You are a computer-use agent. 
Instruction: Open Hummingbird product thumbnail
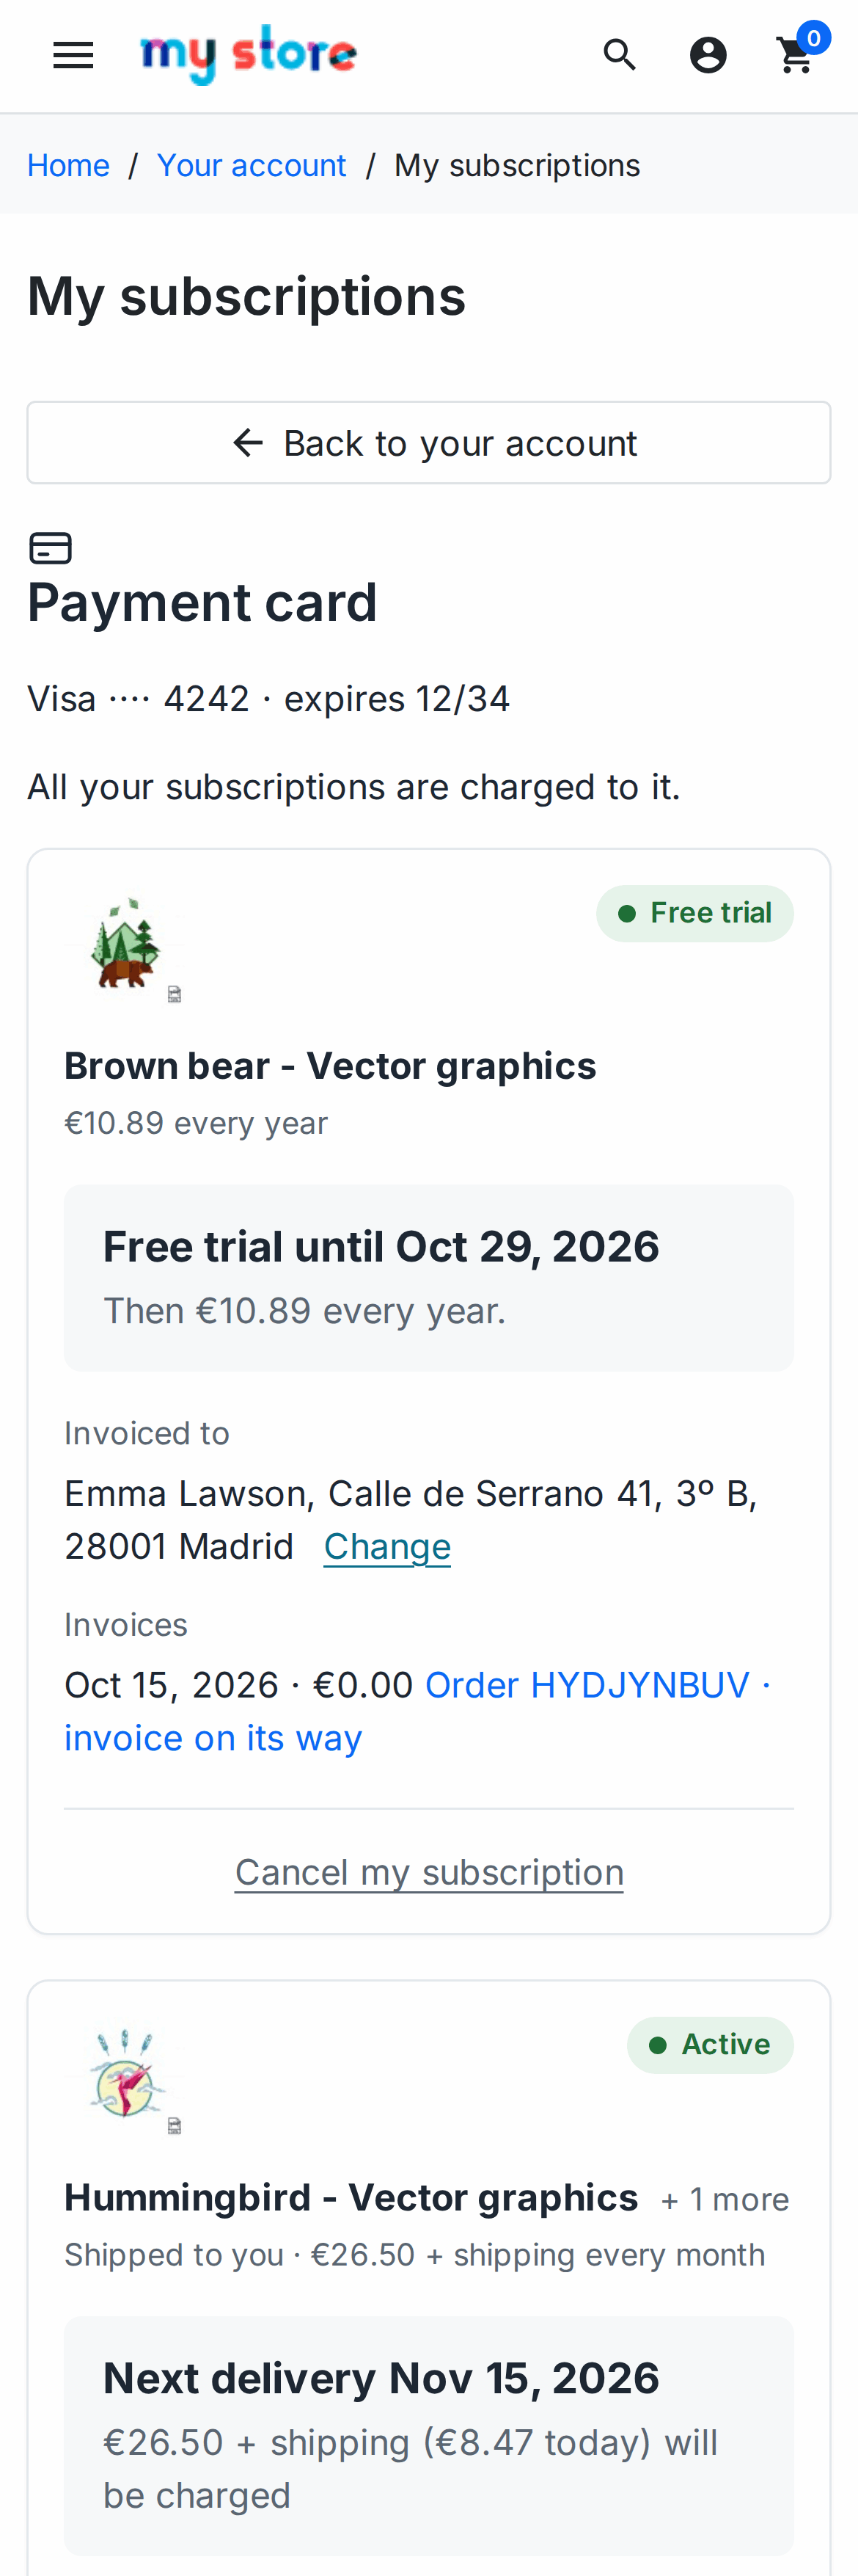point(124,2076)
